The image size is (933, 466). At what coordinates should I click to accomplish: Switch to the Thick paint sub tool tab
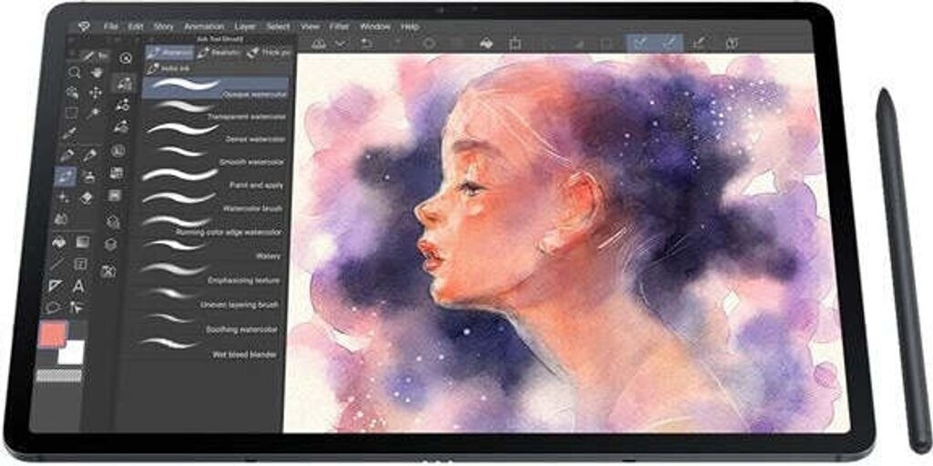pyautogui.click(x=270, y=53)
